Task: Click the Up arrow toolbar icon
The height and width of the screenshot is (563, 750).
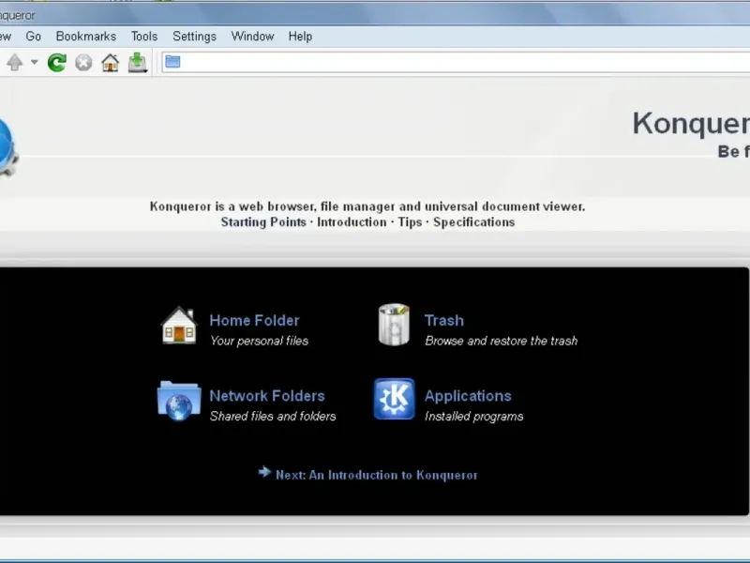Action: (x=14, y=62)
